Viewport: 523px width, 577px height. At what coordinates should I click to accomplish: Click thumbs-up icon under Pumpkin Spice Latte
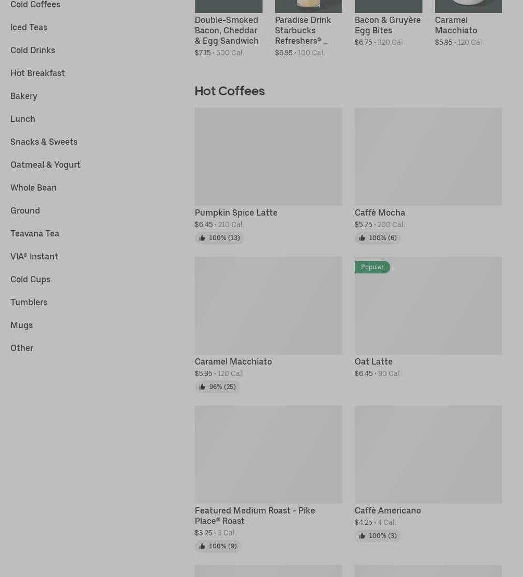click(202, 238)
